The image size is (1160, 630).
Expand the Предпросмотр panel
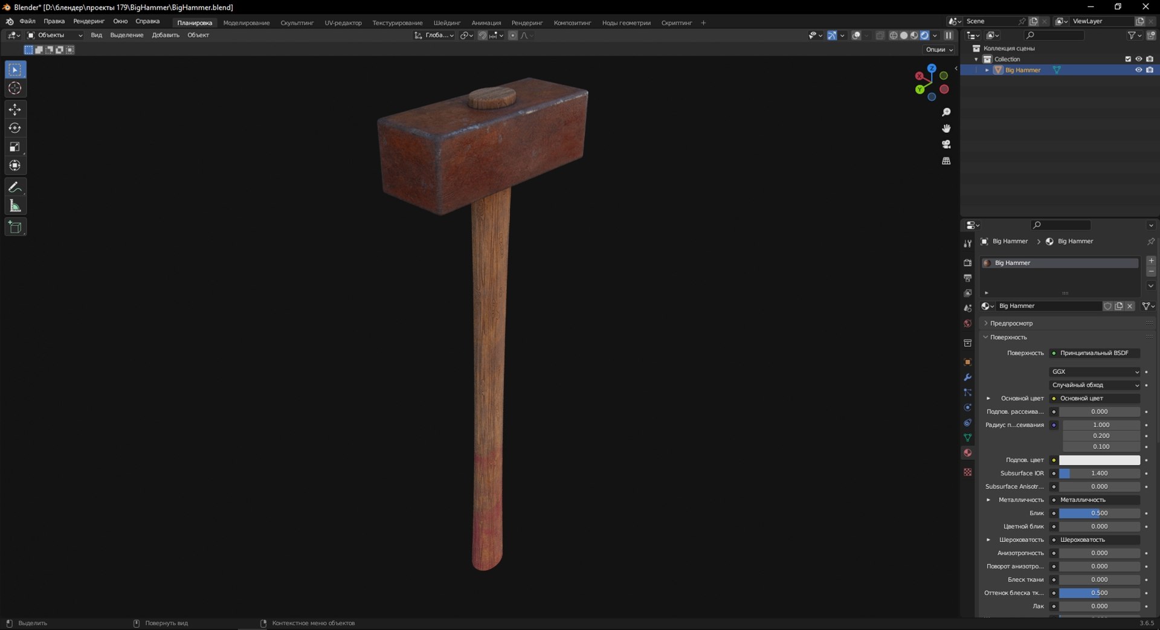pos(1011,323)
